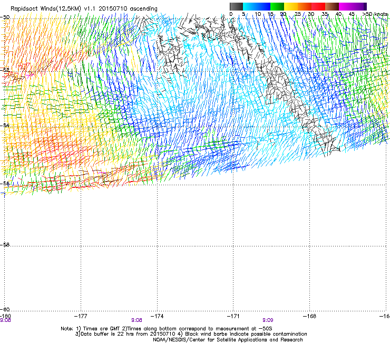Click the '-168' longitude axis label
Viewport: 390px width, 343px height.
pos(310,316)
